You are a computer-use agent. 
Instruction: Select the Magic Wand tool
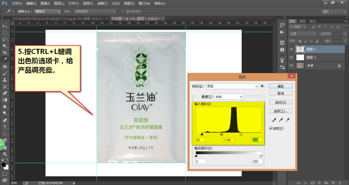pyautogui.click(x=5, y=46)
